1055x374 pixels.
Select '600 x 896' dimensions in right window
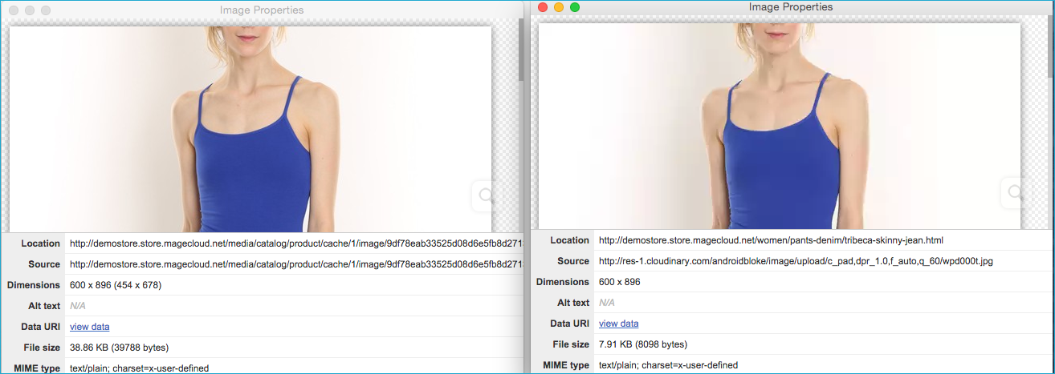(620, 282)
